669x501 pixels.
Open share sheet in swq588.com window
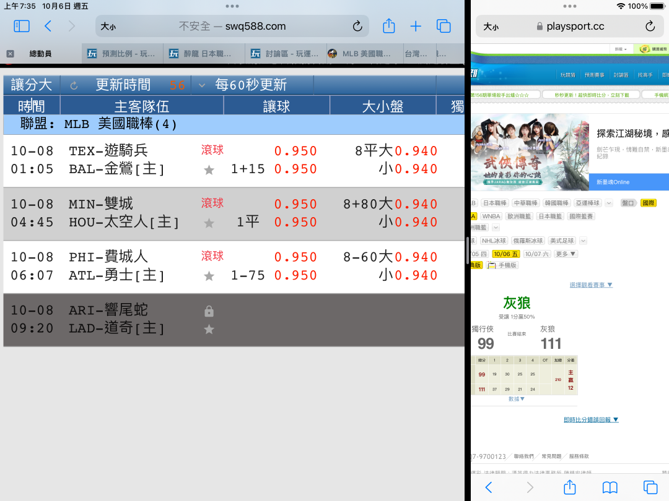click(x=388, y=26)
